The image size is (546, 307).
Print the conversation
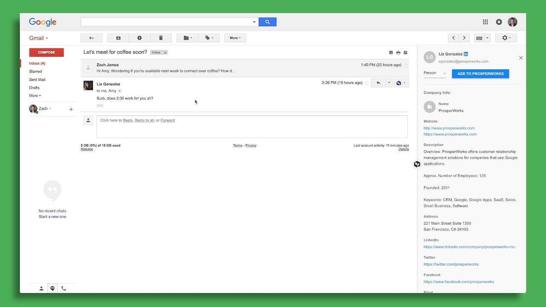pos(398,52)
